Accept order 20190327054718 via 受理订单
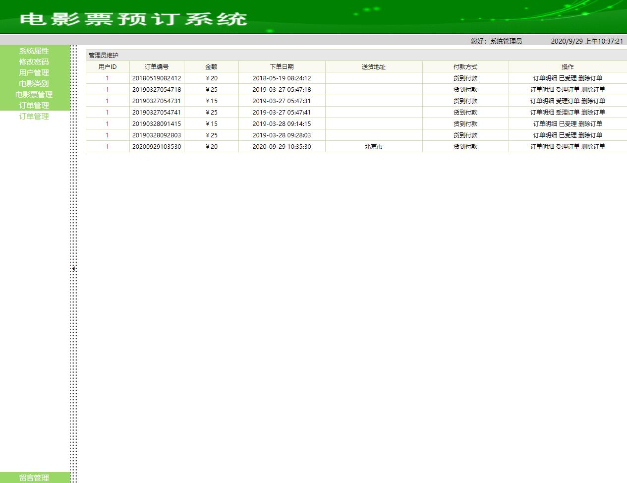Screen dimensions: 627x483 click(x=568, y=90)
